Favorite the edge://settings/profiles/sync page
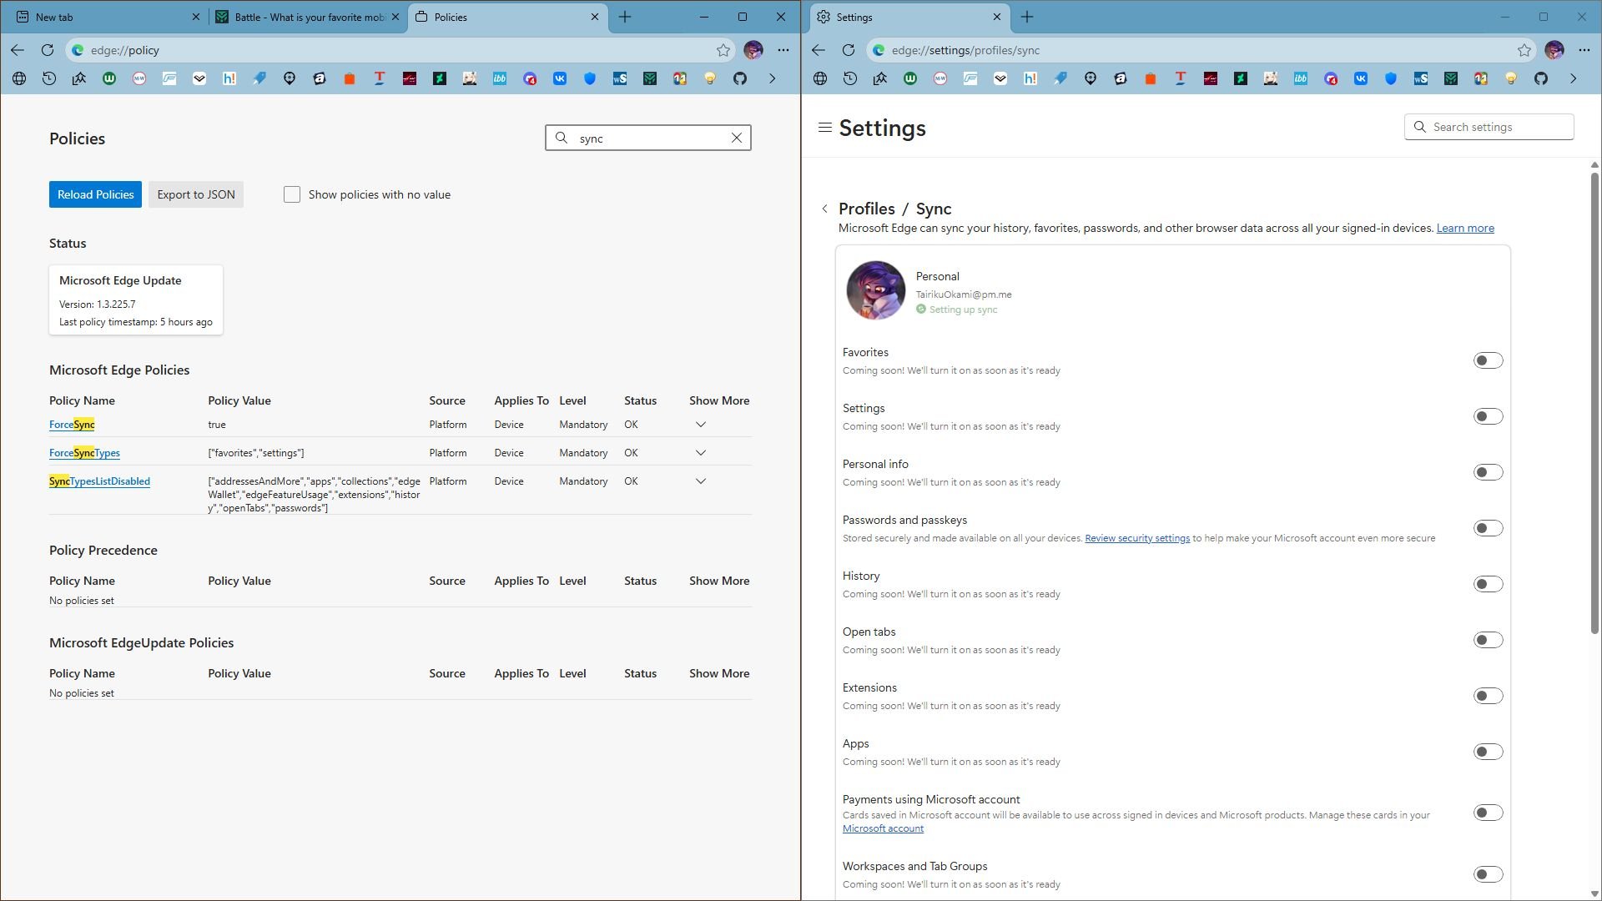Image resolution: width=1602 pixels, height=901 pixels. point(1524,50)
